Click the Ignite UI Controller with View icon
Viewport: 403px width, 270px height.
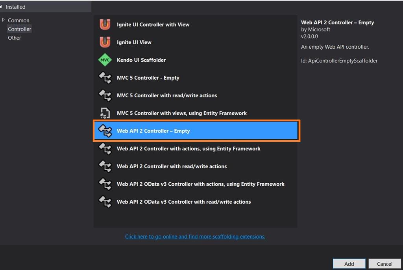(x=105, y=25)
